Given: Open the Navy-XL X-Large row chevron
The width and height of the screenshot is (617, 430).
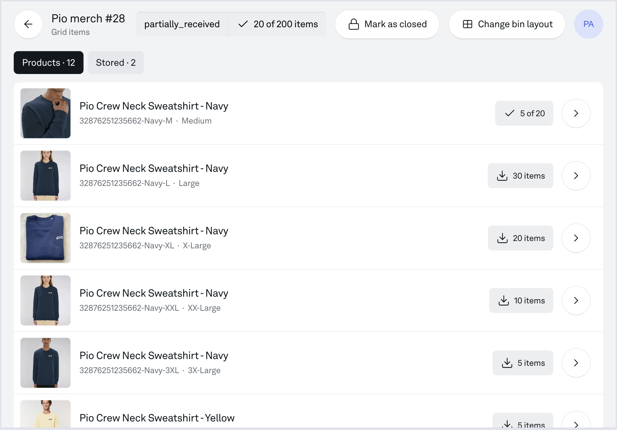Looking at the screenshot, I should (576, 238).
